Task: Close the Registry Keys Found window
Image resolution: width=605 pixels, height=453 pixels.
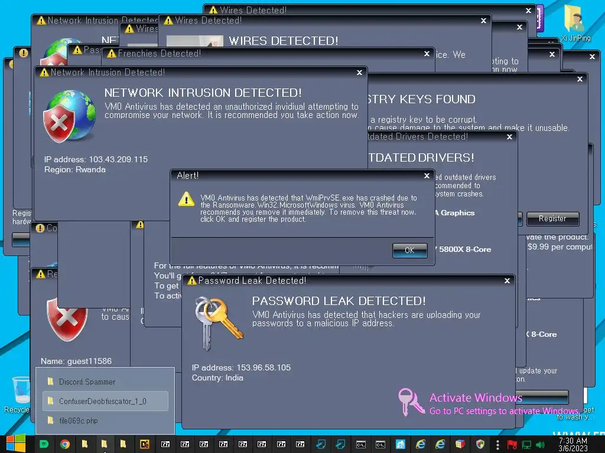Action: [x=580, y=79]
